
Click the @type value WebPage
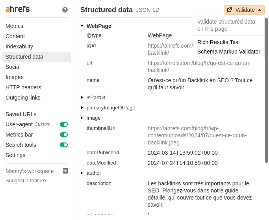(x=160, y=35)
